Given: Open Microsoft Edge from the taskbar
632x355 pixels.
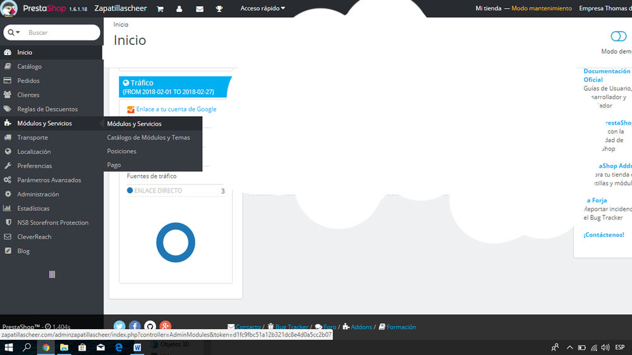Looking at the screenshot, I should point(119,347).
